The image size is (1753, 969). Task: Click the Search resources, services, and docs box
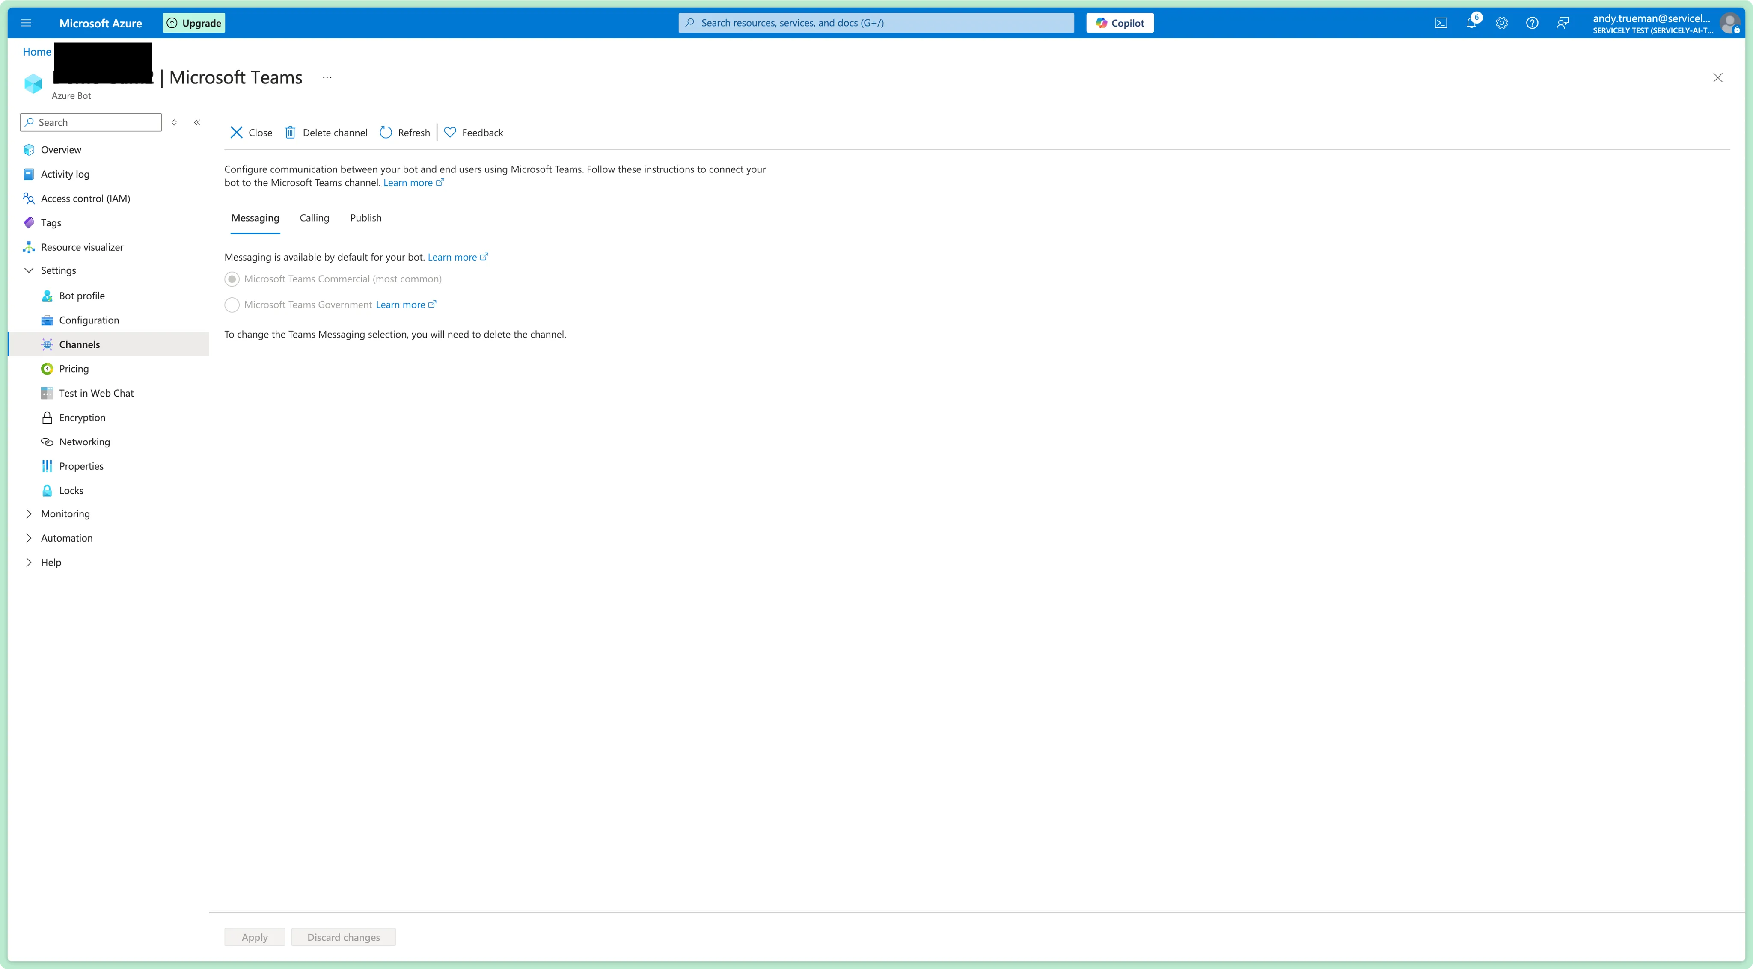(876, 22)
